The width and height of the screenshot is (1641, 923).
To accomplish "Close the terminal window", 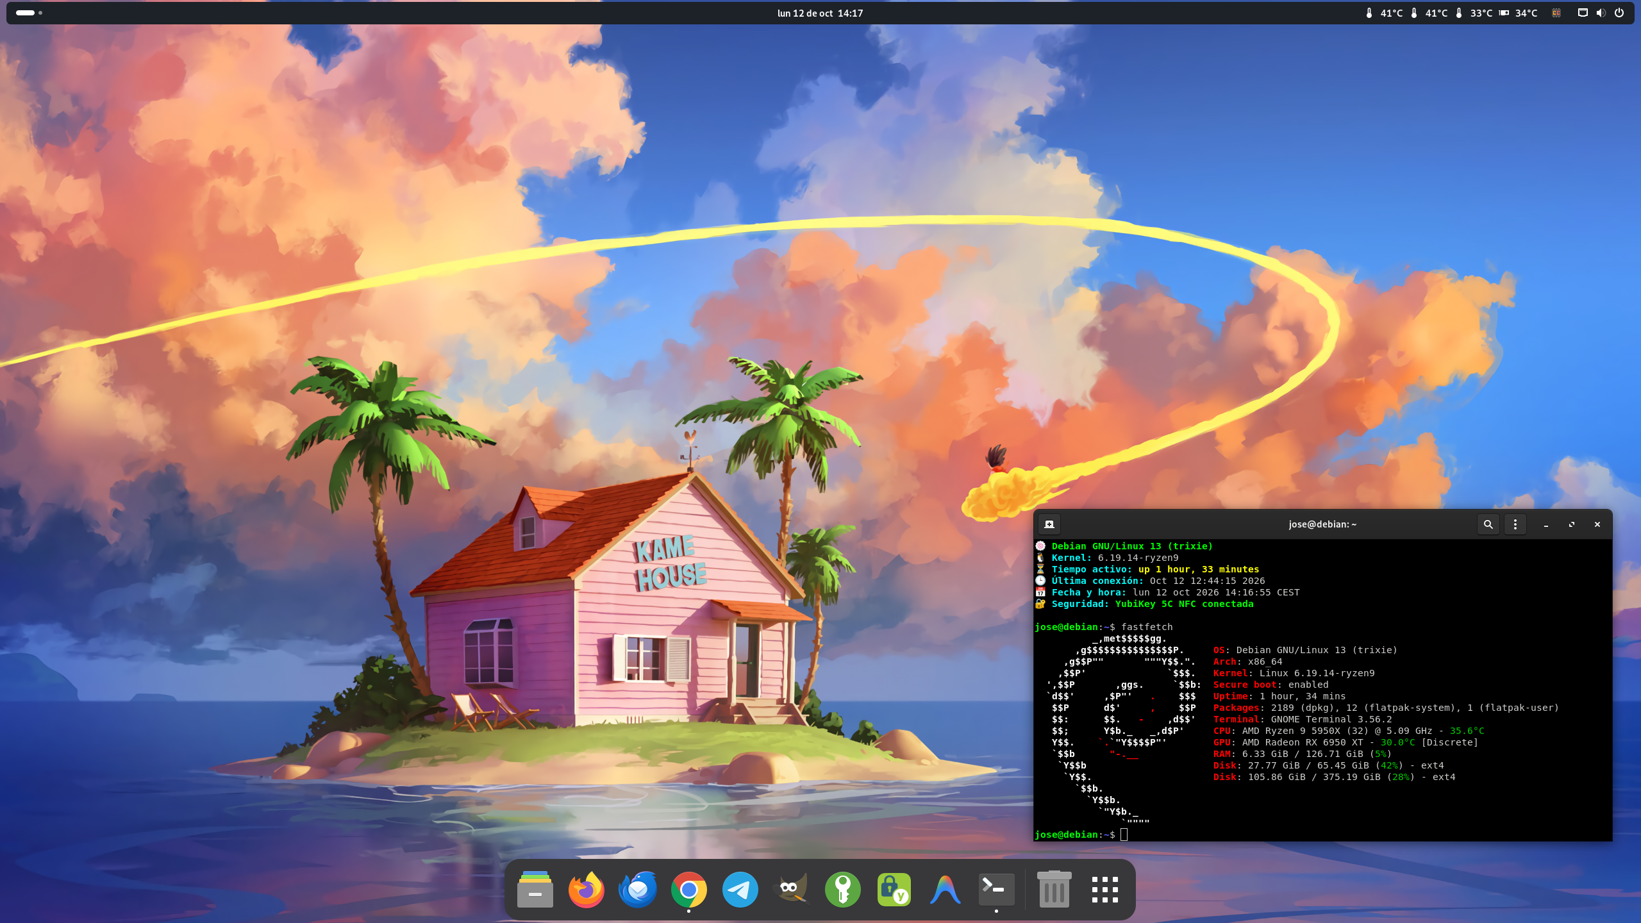I will click(1597, 524).
